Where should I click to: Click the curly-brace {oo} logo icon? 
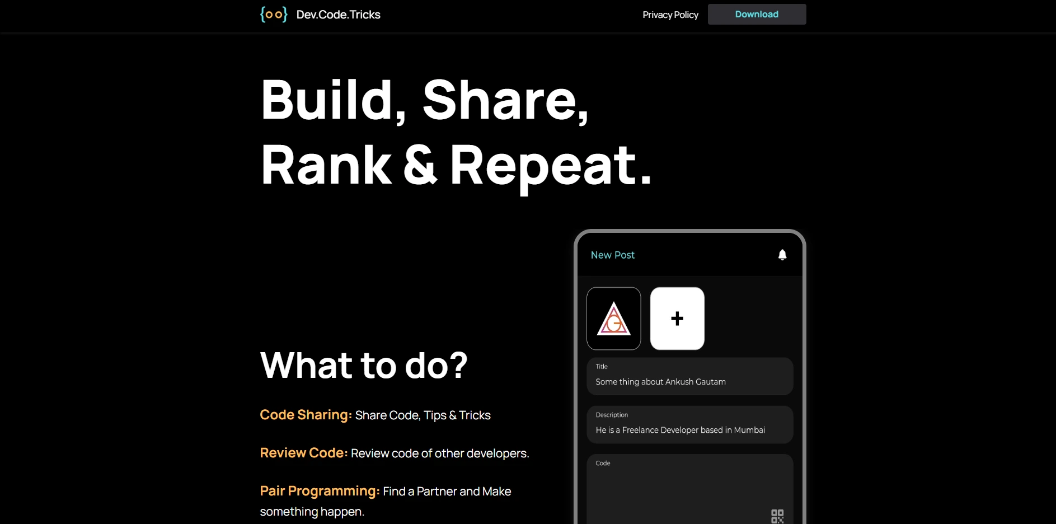[274, 15]
